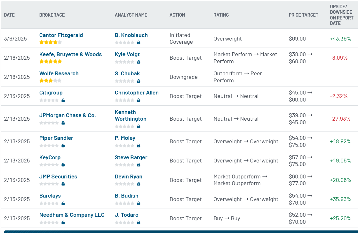Open Needham & Company LLC brokerage link

pyautogui.click(x=72, y=215)
